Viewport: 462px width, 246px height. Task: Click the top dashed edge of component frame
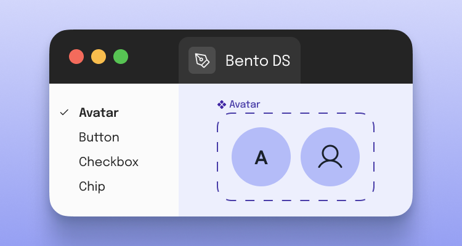tap(296, 113)
